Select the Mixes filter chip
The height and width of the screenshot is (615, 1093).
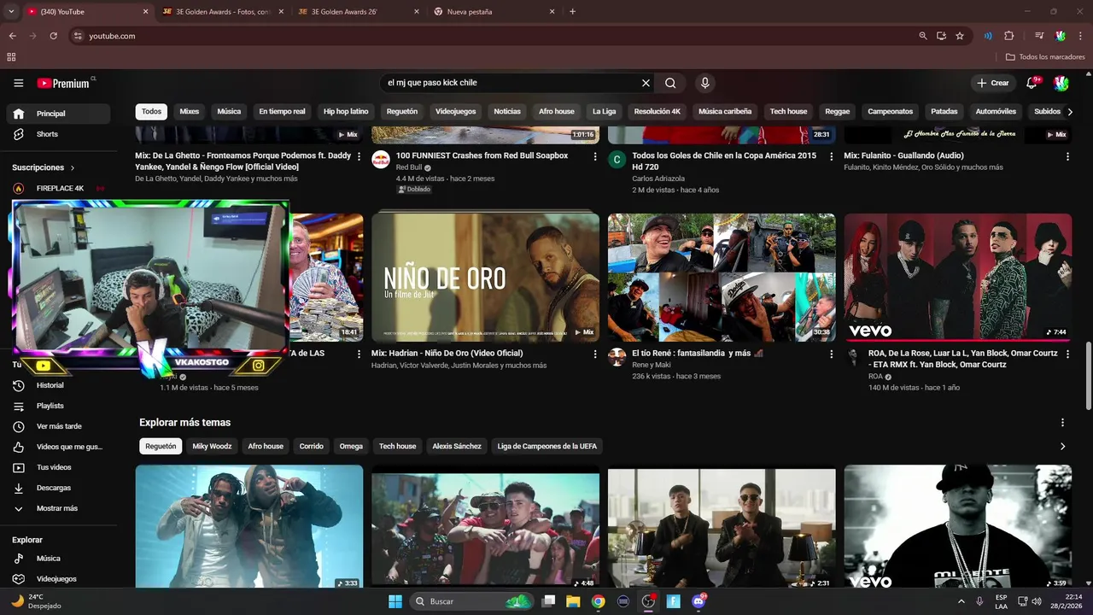click(x=189, y=112)
